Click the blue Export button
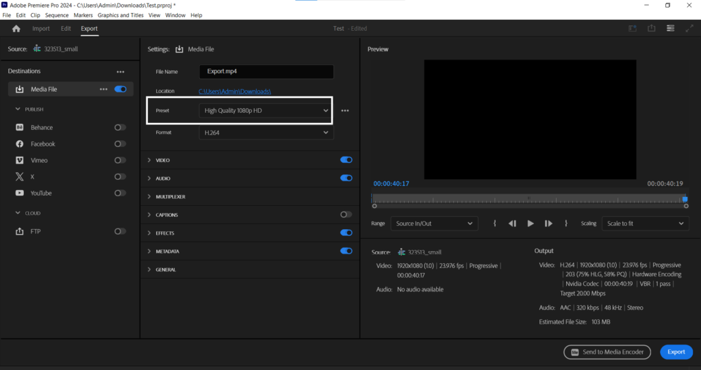This screenshot has height=370, width=701. pyautogui.click(x=676, y=352)
